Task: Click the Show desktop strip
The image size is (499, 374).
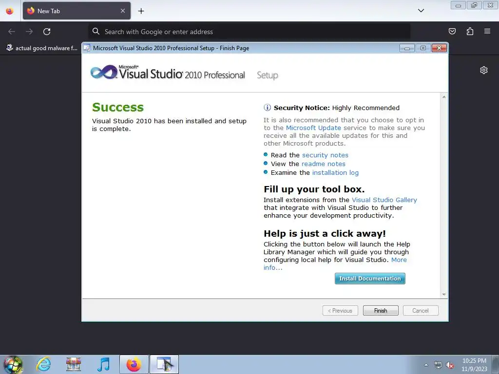Action: click(x=496, y=365)
